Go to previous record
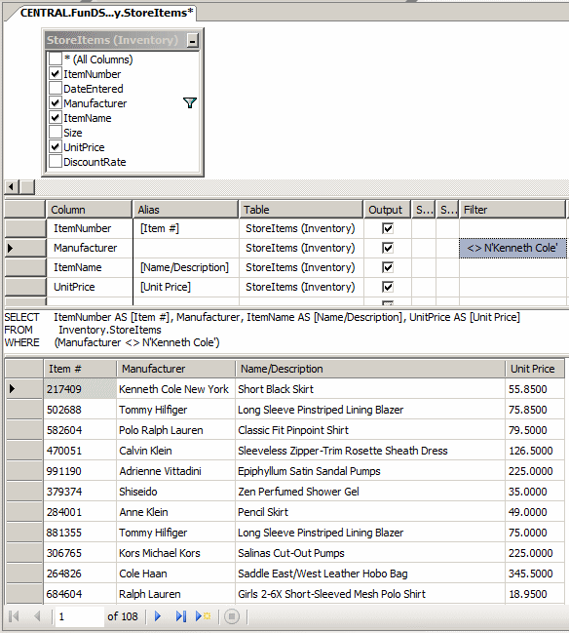Viewport: 569px width, 633px height. pos(37,616)
